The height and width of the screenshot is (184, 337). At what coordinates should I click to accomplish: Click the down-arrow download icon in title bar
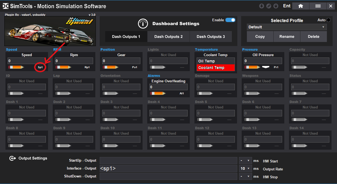[262, 6]
